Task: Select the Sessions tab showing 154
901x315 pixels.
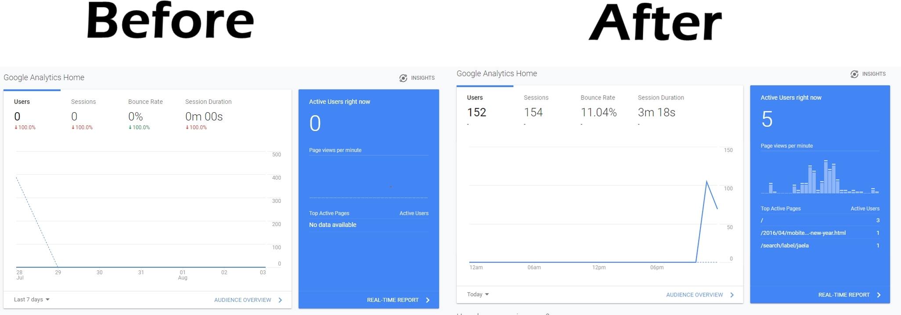Action: 533,107
